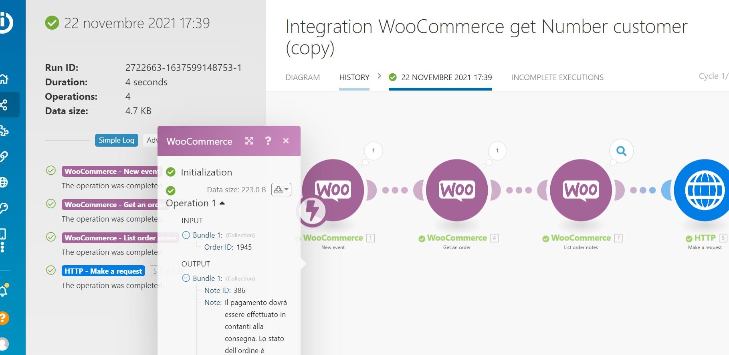Click the WooCommerce New event module circle

pyautogui.click(x=333, y=190)
